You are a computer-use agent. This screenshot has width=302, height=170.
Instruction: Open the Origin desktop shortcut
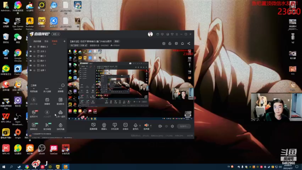[18, 134]
